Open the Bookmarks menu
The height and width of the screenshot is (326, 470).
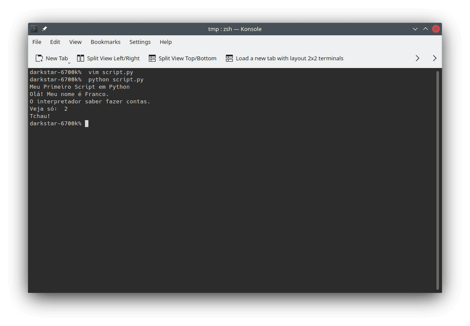(105, 42)
